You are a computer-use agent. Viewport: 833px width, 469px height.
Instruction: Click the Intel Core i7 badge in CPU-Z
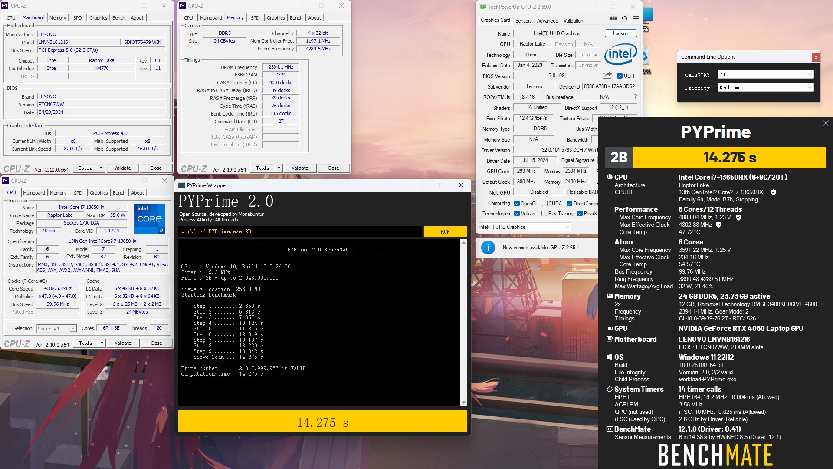click(x=150, y=218)
